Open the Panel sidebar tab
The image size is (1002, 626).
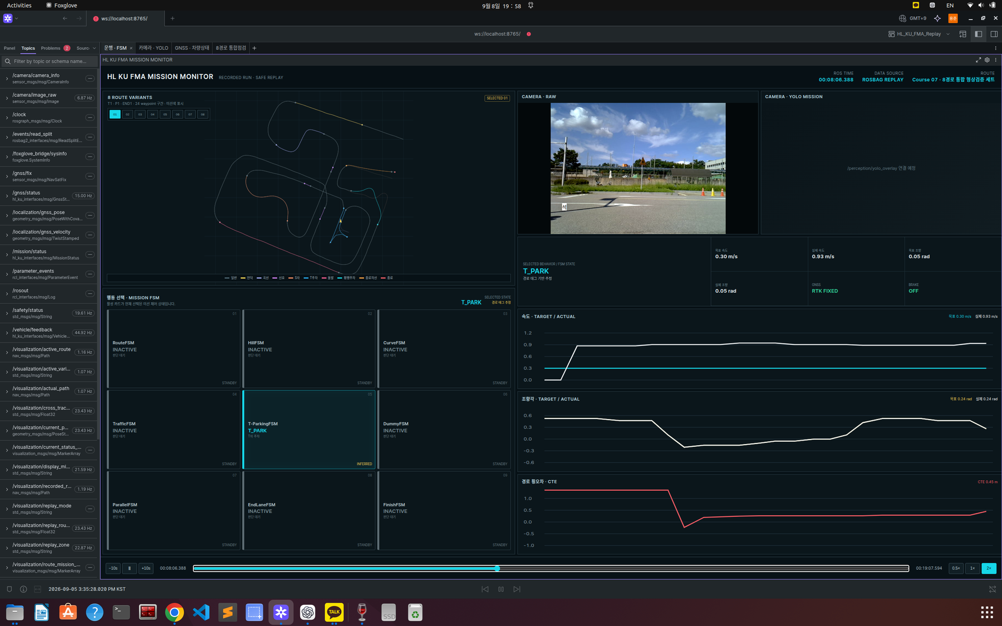tap(9, 48)
